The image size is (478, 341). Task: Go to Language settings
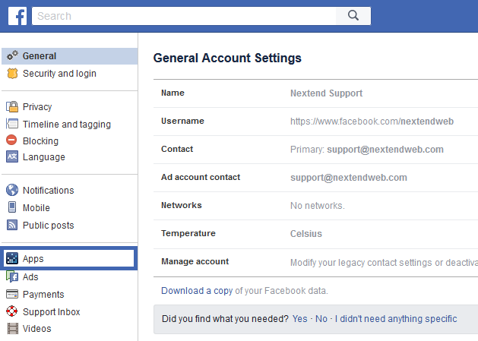point(43,157)
